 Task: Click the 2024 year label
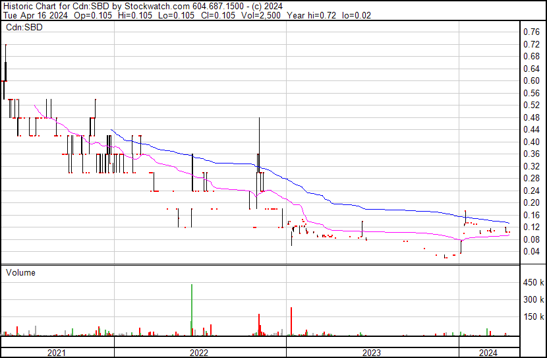coord(488,353)
